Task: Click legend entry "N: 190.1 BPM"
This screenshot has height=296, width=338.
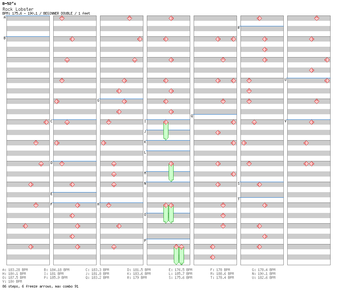Action: (264, 274)
